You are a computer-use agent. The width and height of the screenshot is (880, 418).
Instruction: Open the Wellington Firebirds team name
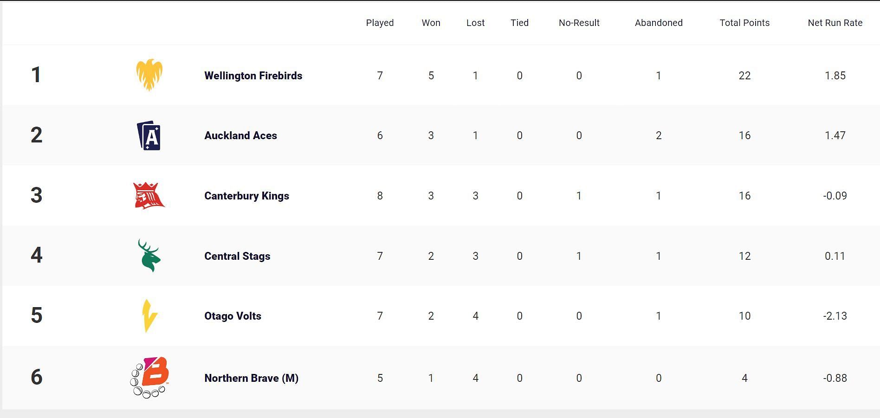coord(253,76)
